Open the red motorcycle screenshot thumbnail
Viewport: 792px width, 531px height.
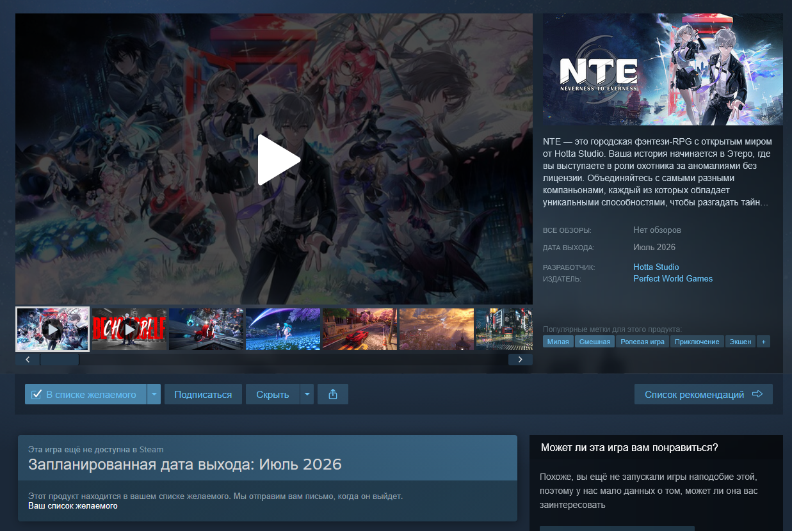[x=206, y=329]
